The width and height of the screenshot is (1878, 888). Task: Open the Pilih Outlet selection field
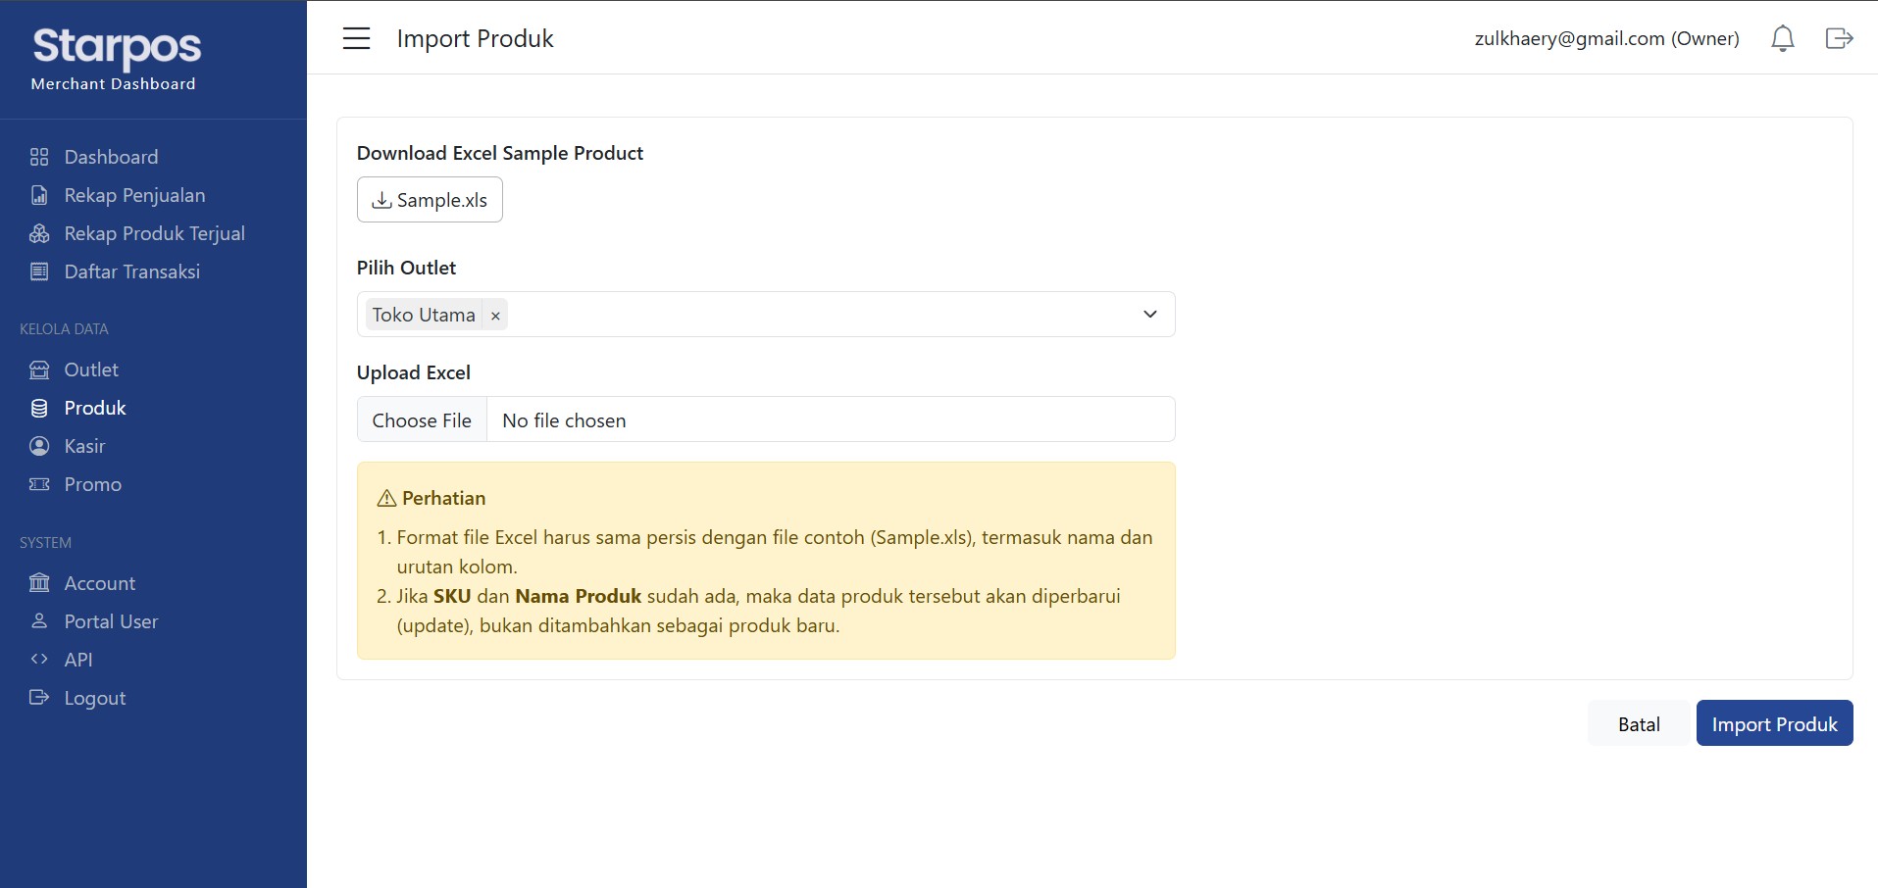[x=766, y=314]
